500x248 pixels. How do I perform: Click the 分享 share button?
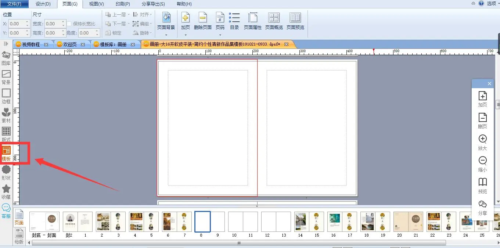pos(482,207)
